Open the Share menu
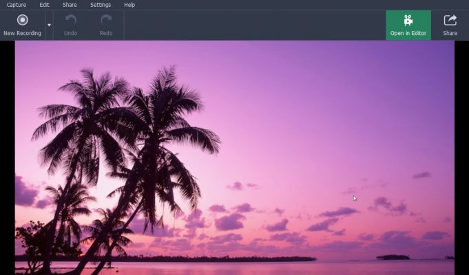 (x=70, y=5)
